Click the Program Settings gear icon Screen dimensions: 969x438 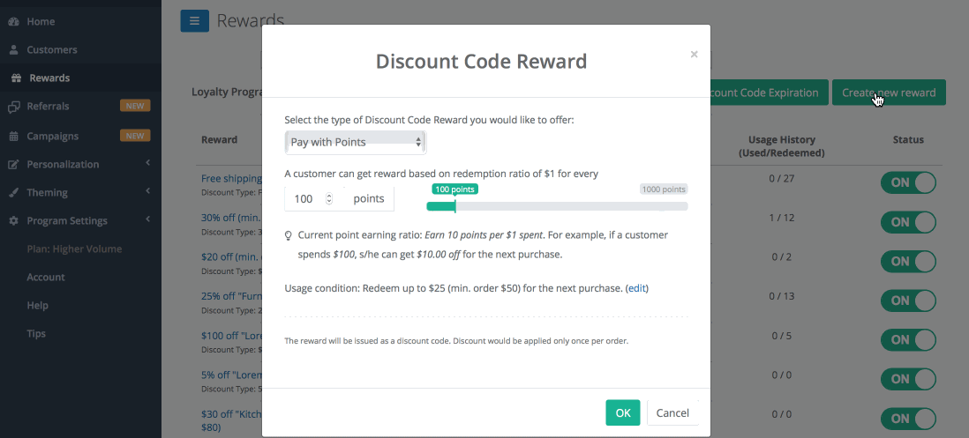coord(13,221)
